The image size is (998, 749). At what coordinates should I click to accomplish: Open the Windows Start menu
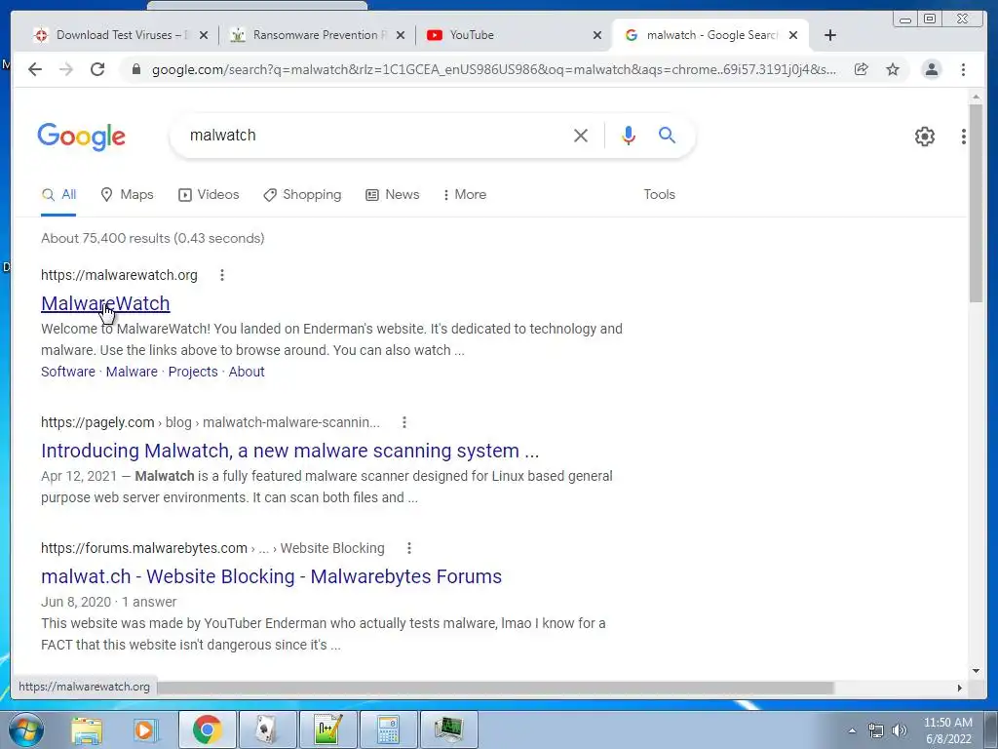[x=26, y=729]
